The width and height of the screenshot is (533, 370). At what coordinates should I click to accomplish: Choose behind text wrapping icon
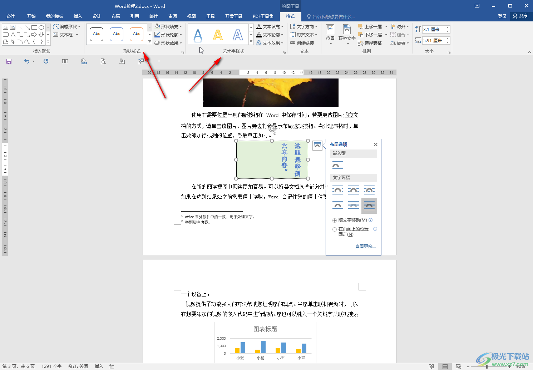coord(354,206)
